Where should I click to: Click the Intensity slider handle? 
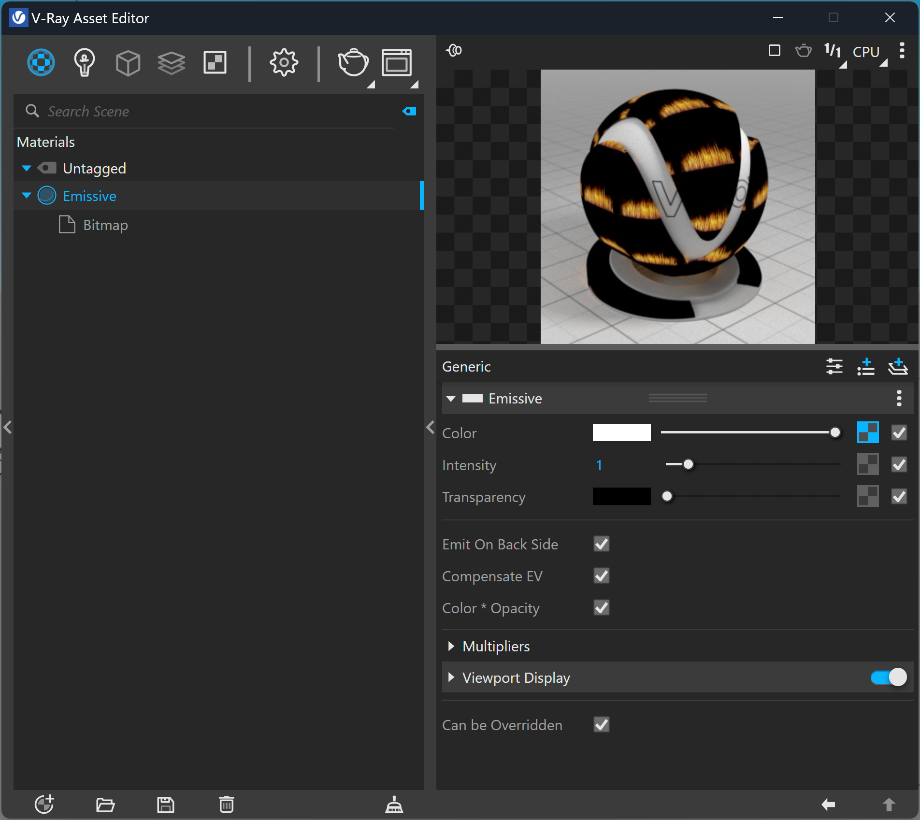tap(689, 464)
